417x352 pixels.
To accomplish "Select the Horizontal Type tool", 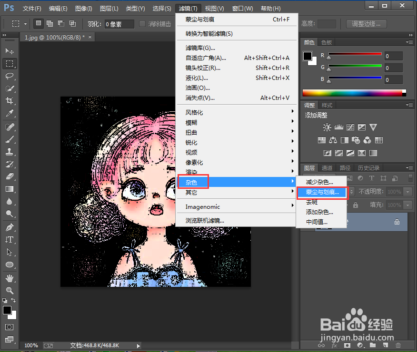I will click(10, 240).
